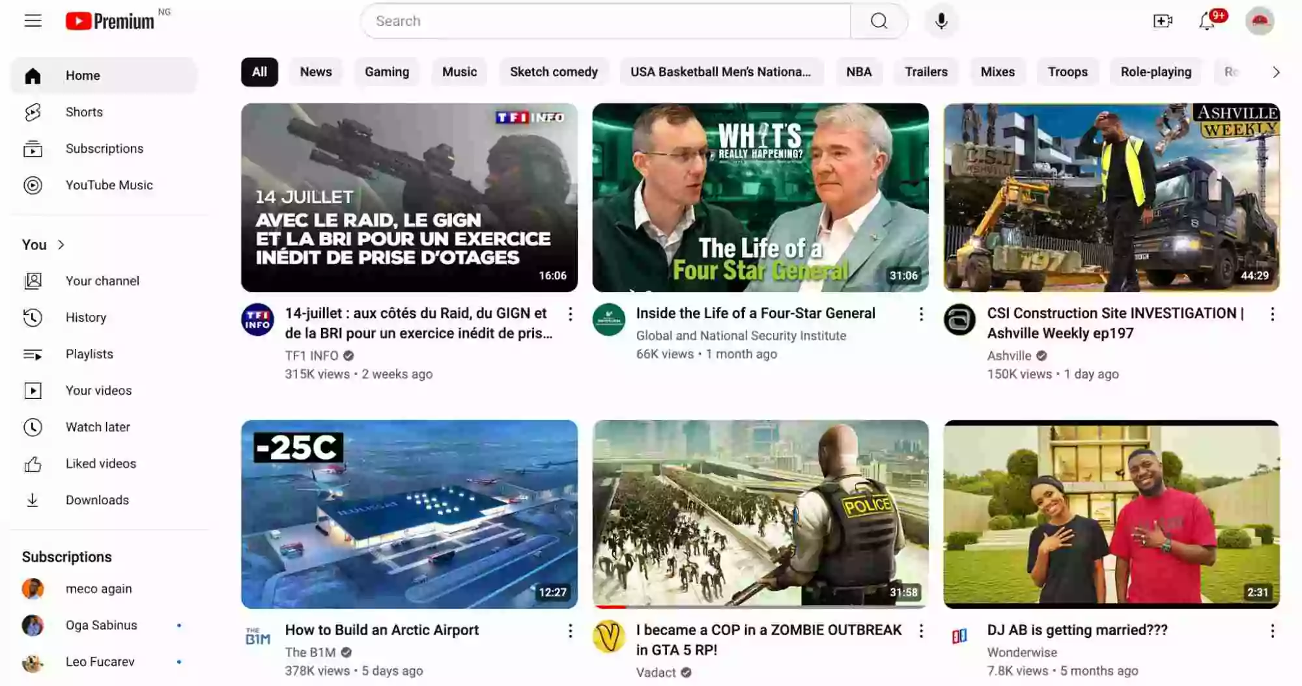Switch to the Gaming category chip

387,72
